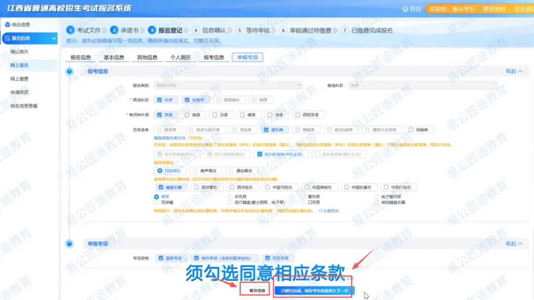Image resolution: width=534 pixels, height=300 pixels.
Task: Collapse the 报名信息 sidebar menu chevron
Action: [53, 38]
